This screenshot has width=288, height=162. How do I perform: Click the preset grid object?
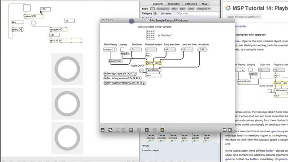150,35
